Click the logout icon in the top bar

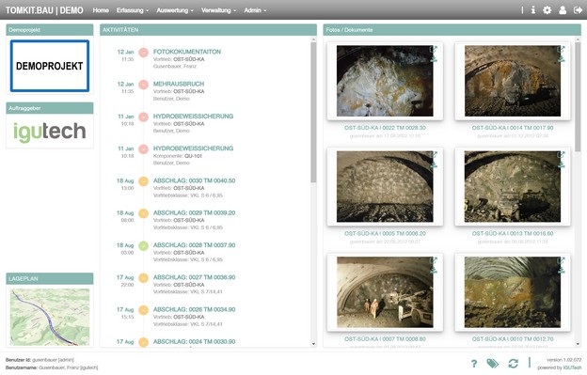578,10
